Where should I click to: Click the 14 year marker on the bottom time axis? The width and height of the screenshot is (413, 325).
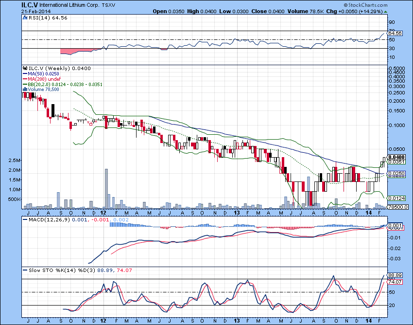(x=369, y=321)
